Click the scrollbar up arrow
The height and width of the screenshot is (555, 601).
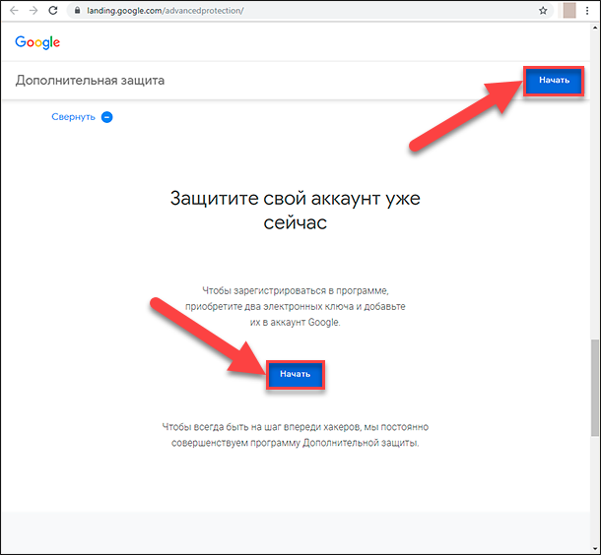pos(595,28)
